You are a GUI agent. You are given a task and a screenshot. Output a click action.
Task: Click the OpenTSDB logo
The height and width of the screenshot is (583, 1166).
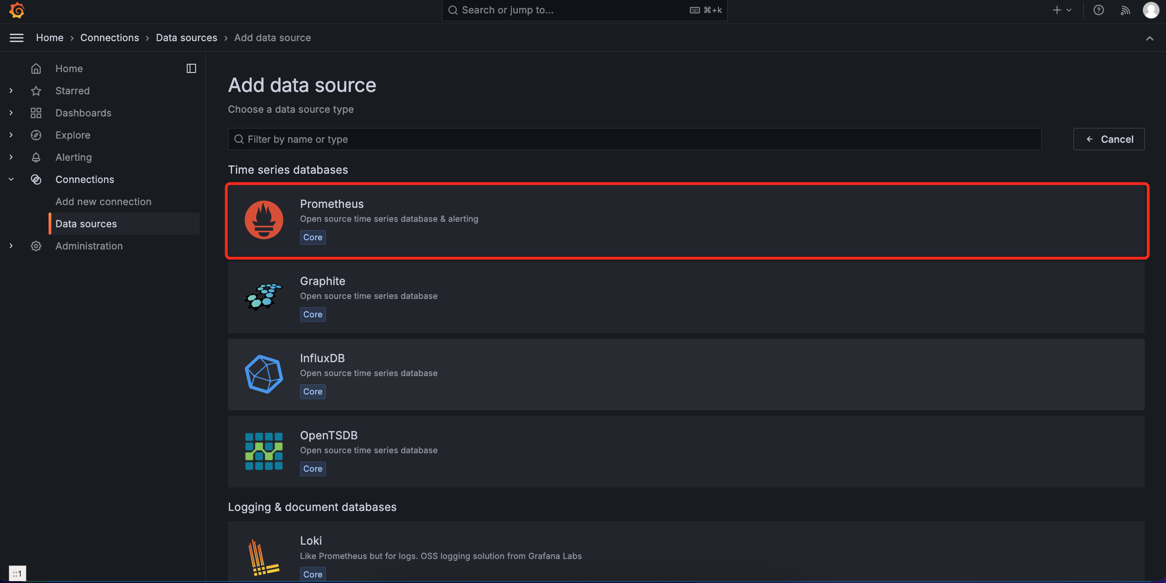(x=264, y=451)
